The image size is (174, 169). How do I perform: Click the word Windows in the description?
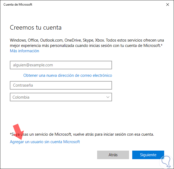[18, 40]
